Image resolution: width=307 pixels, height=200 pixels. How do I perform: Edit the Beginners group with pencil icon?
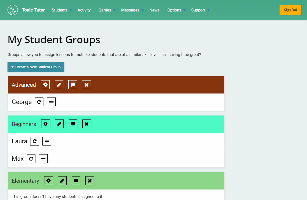[x=59, y=124]
